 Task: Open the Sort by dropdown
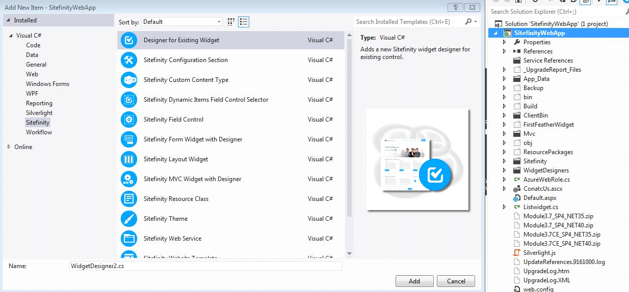pyautogui.click(x=182, y=22)
